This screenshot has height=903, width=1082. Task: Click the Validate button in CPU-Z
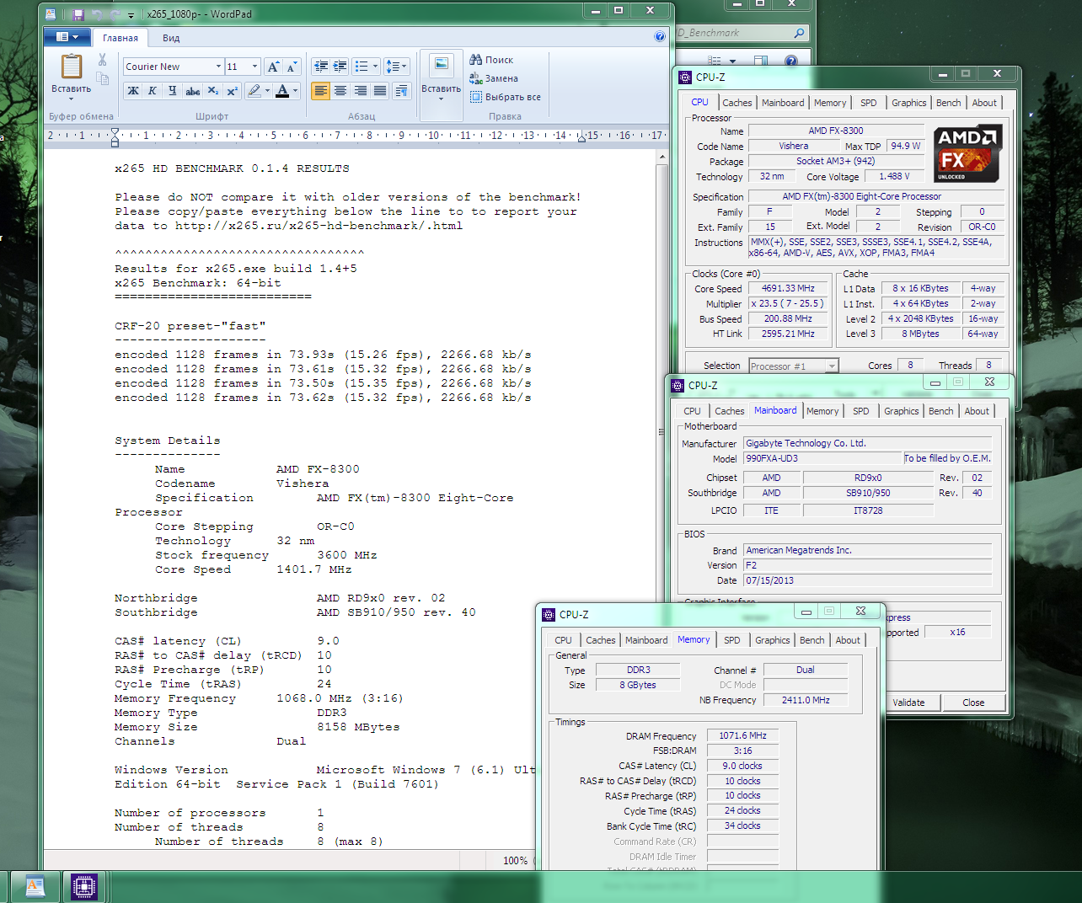(x=908, y=703)
